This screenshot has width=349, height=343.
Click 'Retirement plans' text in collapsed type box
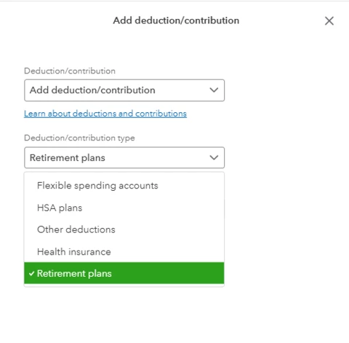(x=68, y=158)
